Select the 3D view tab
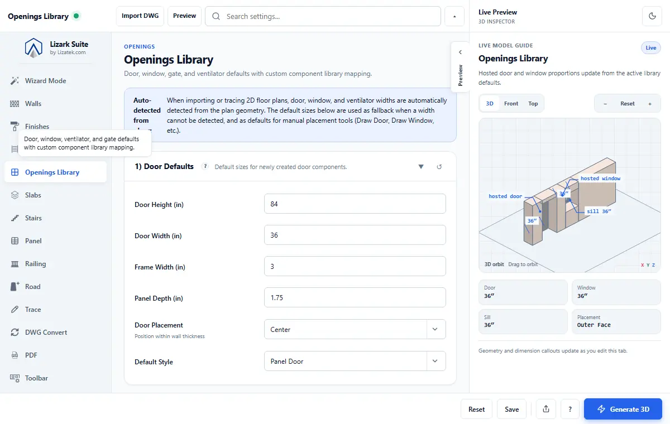This screenshot has width=670, height=424. (490, 104)
